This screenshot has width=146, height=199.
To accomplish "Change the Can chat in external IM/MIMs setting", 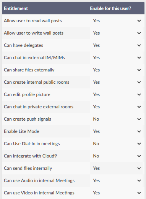I will (116, 58).
